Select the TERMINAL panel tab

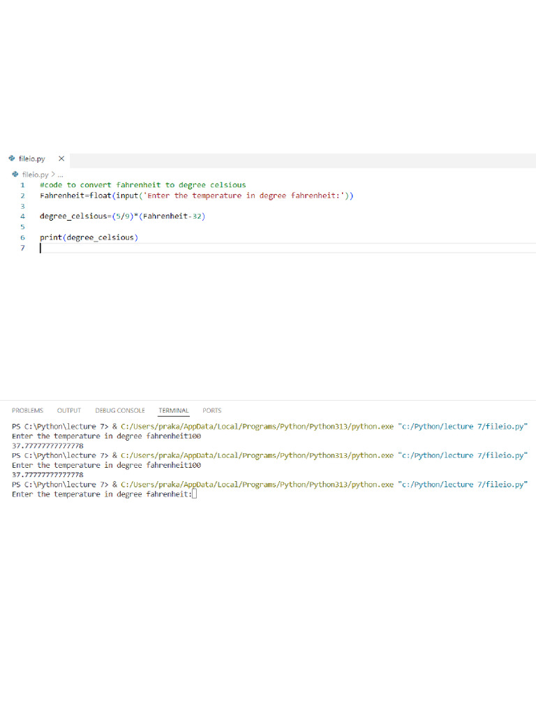(x=174, y=411)
